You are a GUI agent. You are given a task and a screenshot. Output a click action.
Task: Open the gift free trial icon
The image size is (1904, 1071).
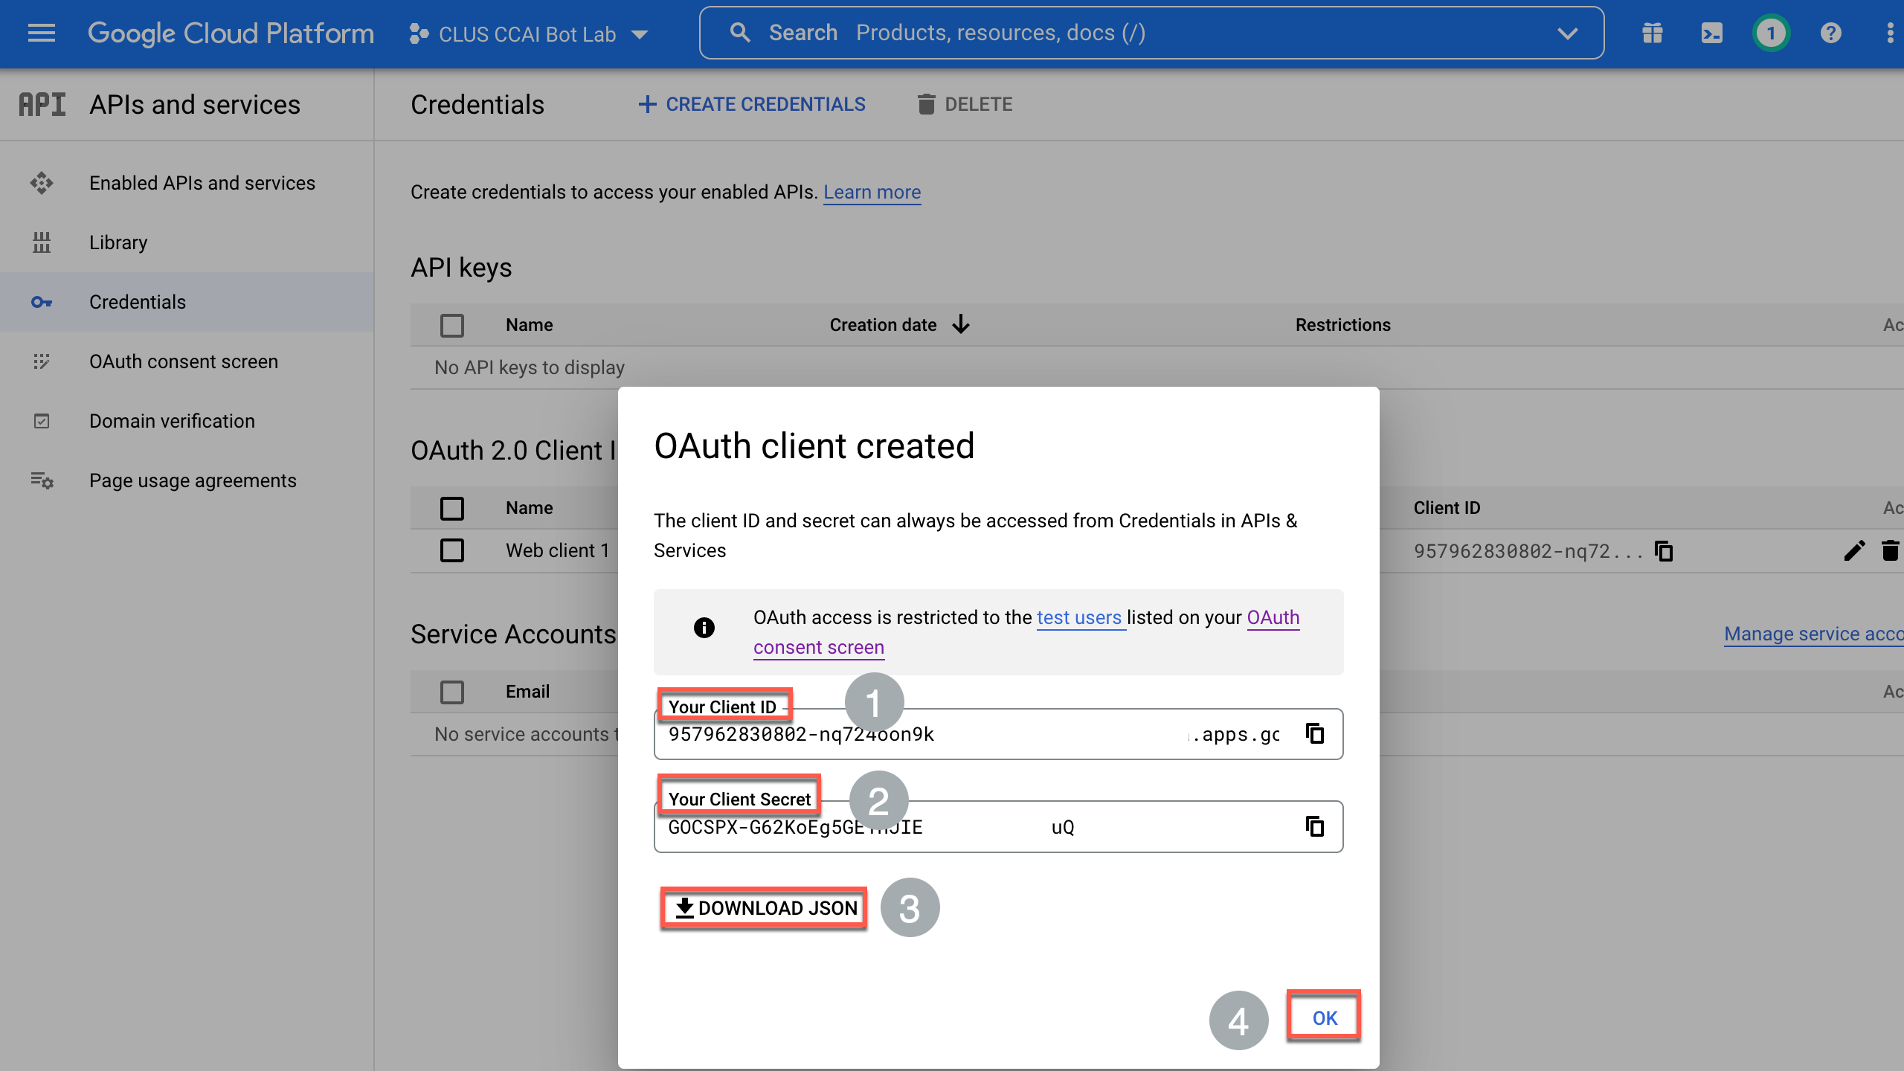pyautogui.click(x=1653, y=33)
